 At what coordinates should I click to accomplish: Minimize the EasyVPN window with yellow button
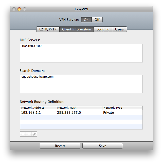click(x=19, y=9)
